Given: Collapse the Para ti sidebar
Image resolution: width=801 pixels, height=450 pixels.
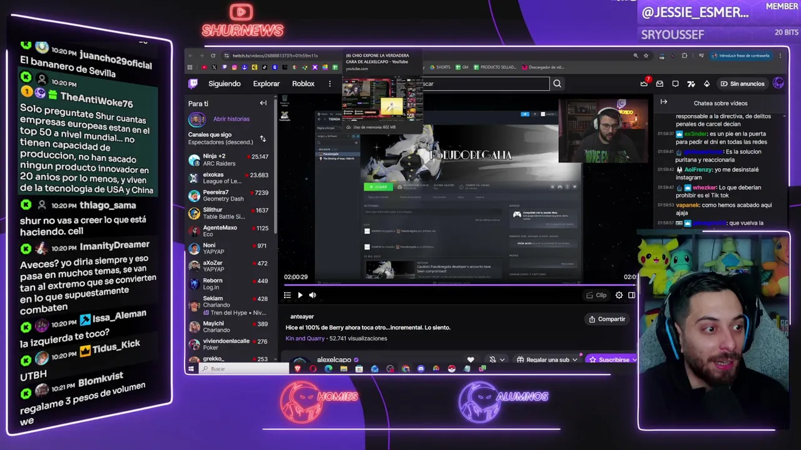Looking at the screenshot, I should [263, 103].
